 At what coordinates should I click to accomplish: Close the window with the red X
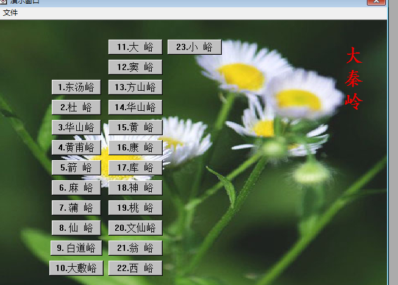point(377,2)
